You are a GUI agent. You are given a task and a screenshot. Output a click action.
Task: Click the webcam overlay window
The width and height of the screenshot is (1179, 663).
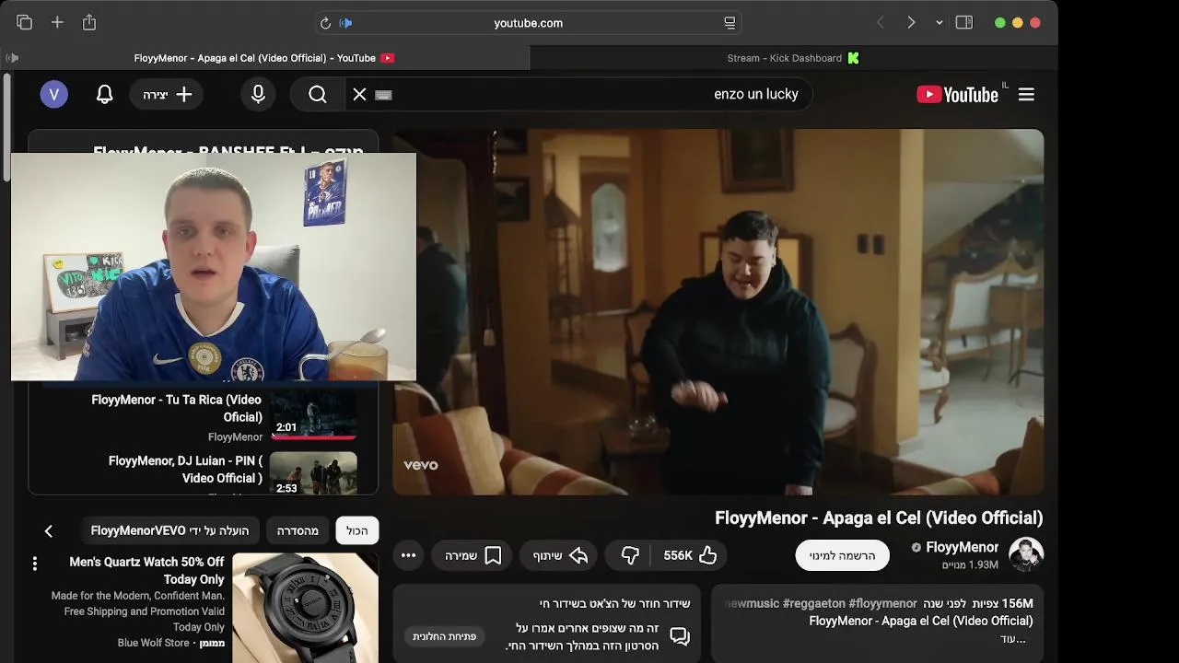213,267
